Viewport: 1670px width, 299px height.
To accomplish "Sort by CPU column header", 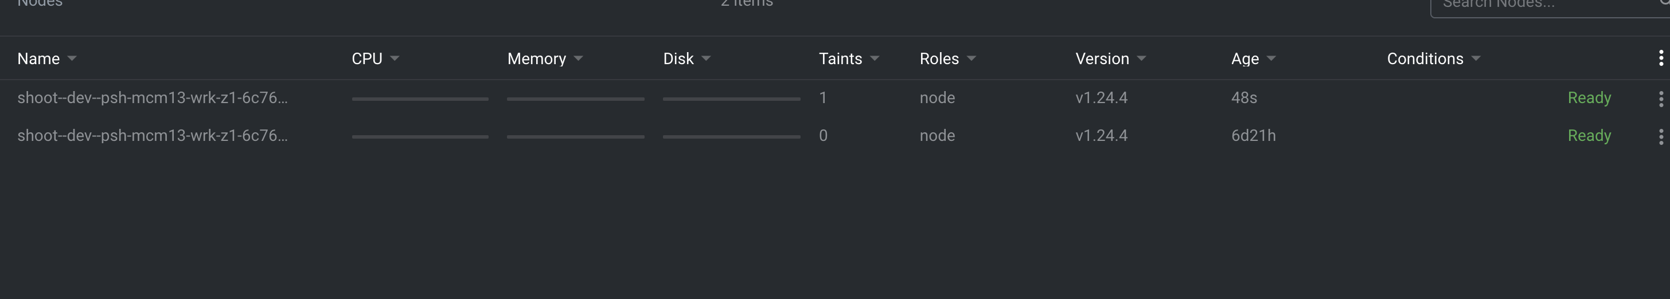I will coord(367,59).
